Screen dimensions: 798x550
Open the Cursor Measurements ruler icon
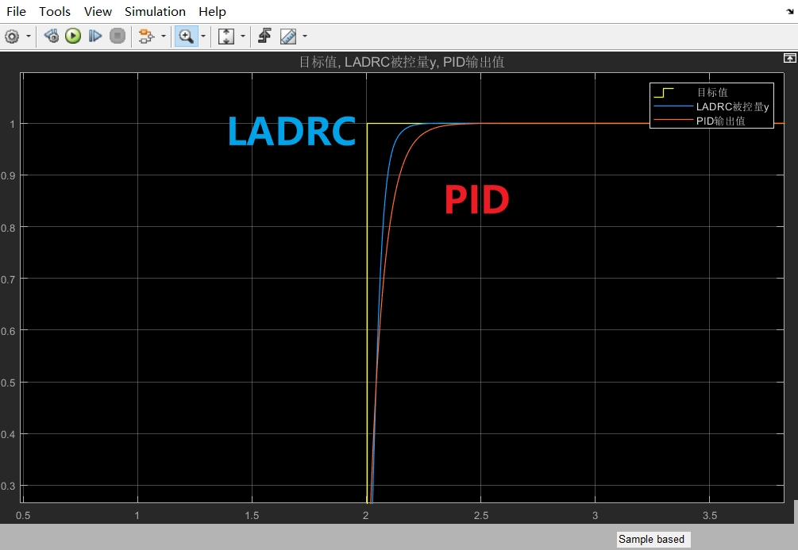tap(288, 37)
